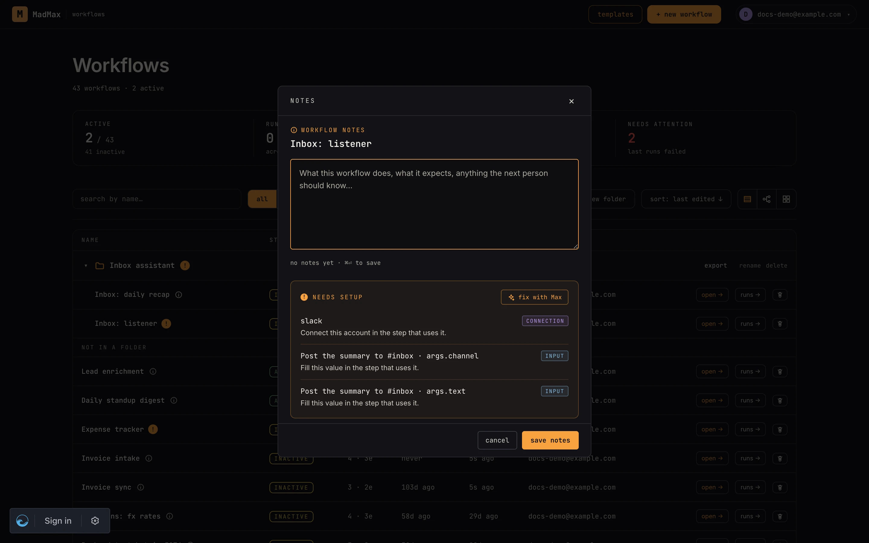Switch to list view icon
Image resolution: width=869 pixels, height=543 pixels.
pos(747,199)
